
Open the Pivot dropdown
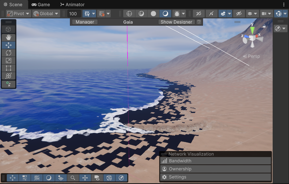(18, 14)
